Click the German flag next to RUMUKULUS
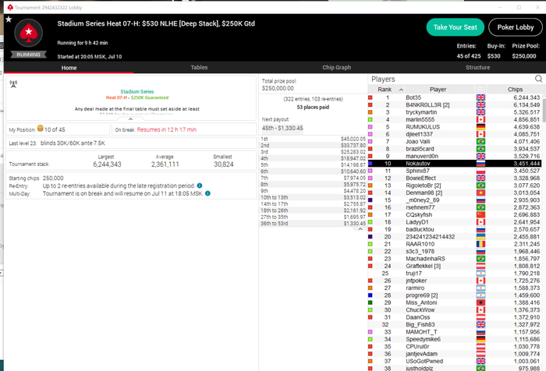The width and height of the screenshot is (546, 371). point(480,127)
